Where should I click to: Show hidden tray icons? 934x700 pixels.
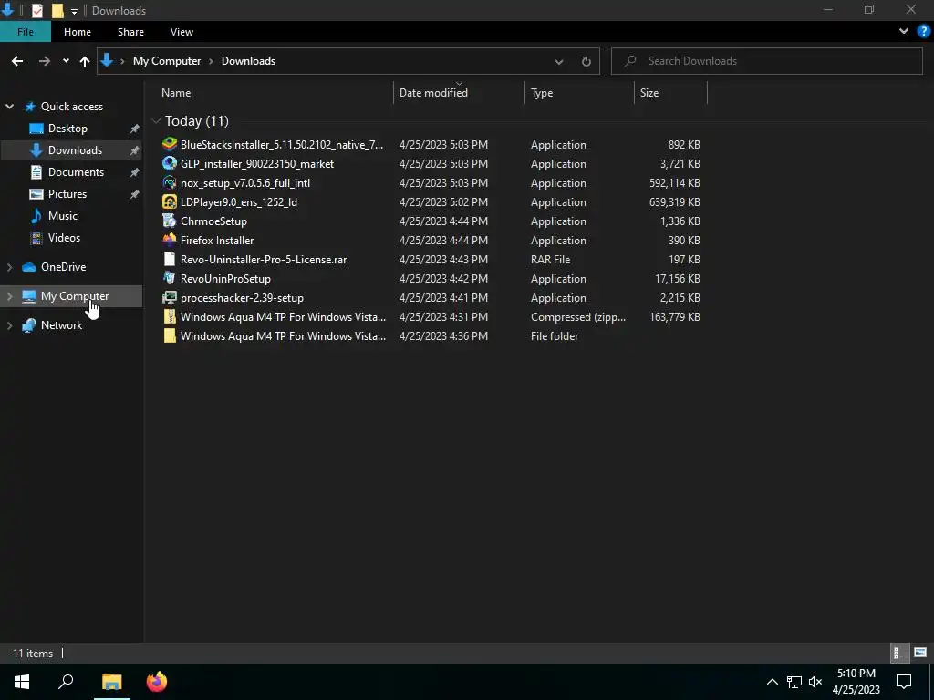[x=772, y=682]
